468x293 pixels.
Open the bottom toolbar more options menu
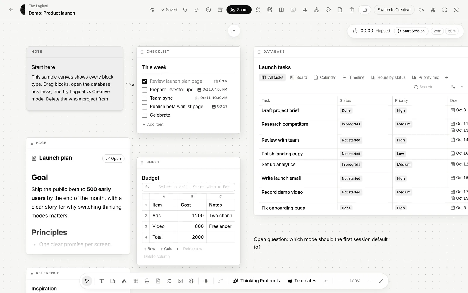[x=326, y=281]
